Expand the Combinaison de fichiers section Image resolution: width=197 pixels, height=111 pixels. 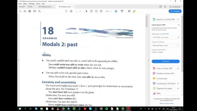[178, 83]
